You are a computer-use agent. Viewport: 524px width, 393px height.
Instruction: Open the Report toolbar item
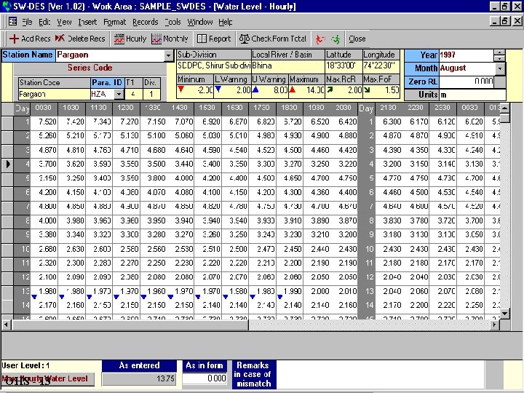click(x=214, y=39)
